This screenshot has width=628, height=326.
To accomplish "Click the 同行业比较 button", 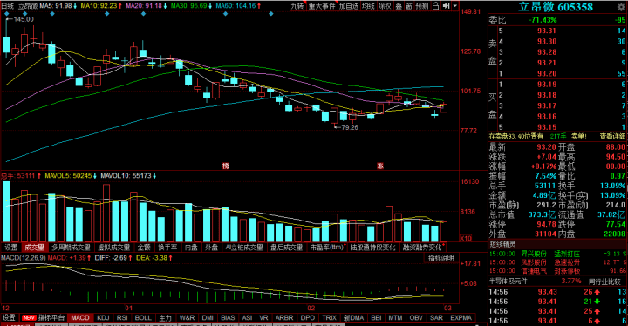I will 605,282.
